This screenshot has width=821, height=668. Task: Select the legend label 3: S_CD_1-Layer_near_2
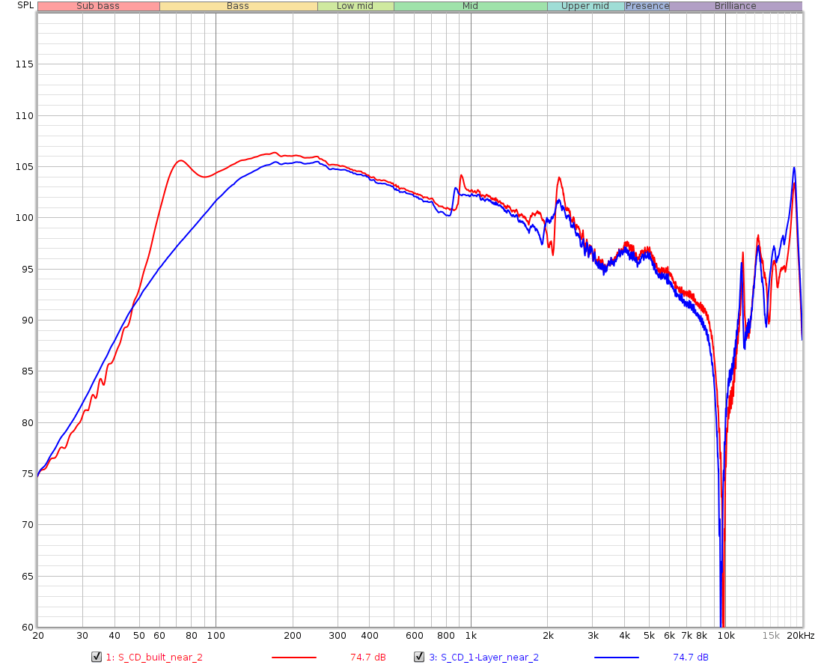(483, 657)
